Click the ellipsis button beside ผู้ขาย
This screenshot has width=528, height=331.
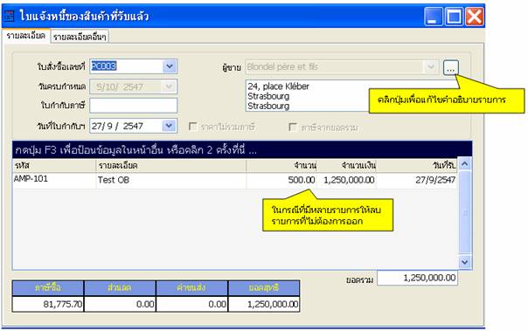click(450, 67)
